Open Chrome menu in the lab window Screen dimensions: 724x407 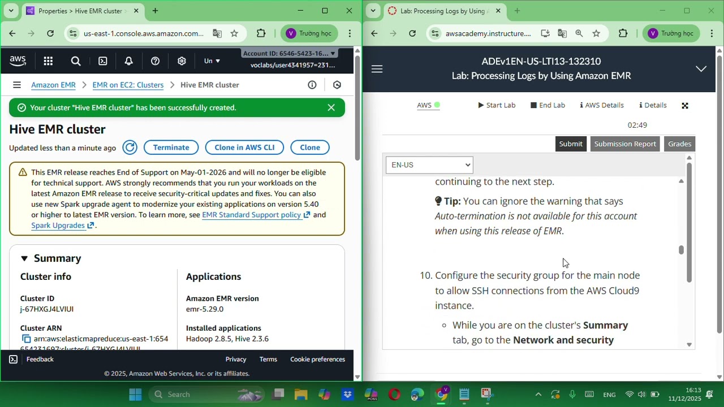[712, 33]
